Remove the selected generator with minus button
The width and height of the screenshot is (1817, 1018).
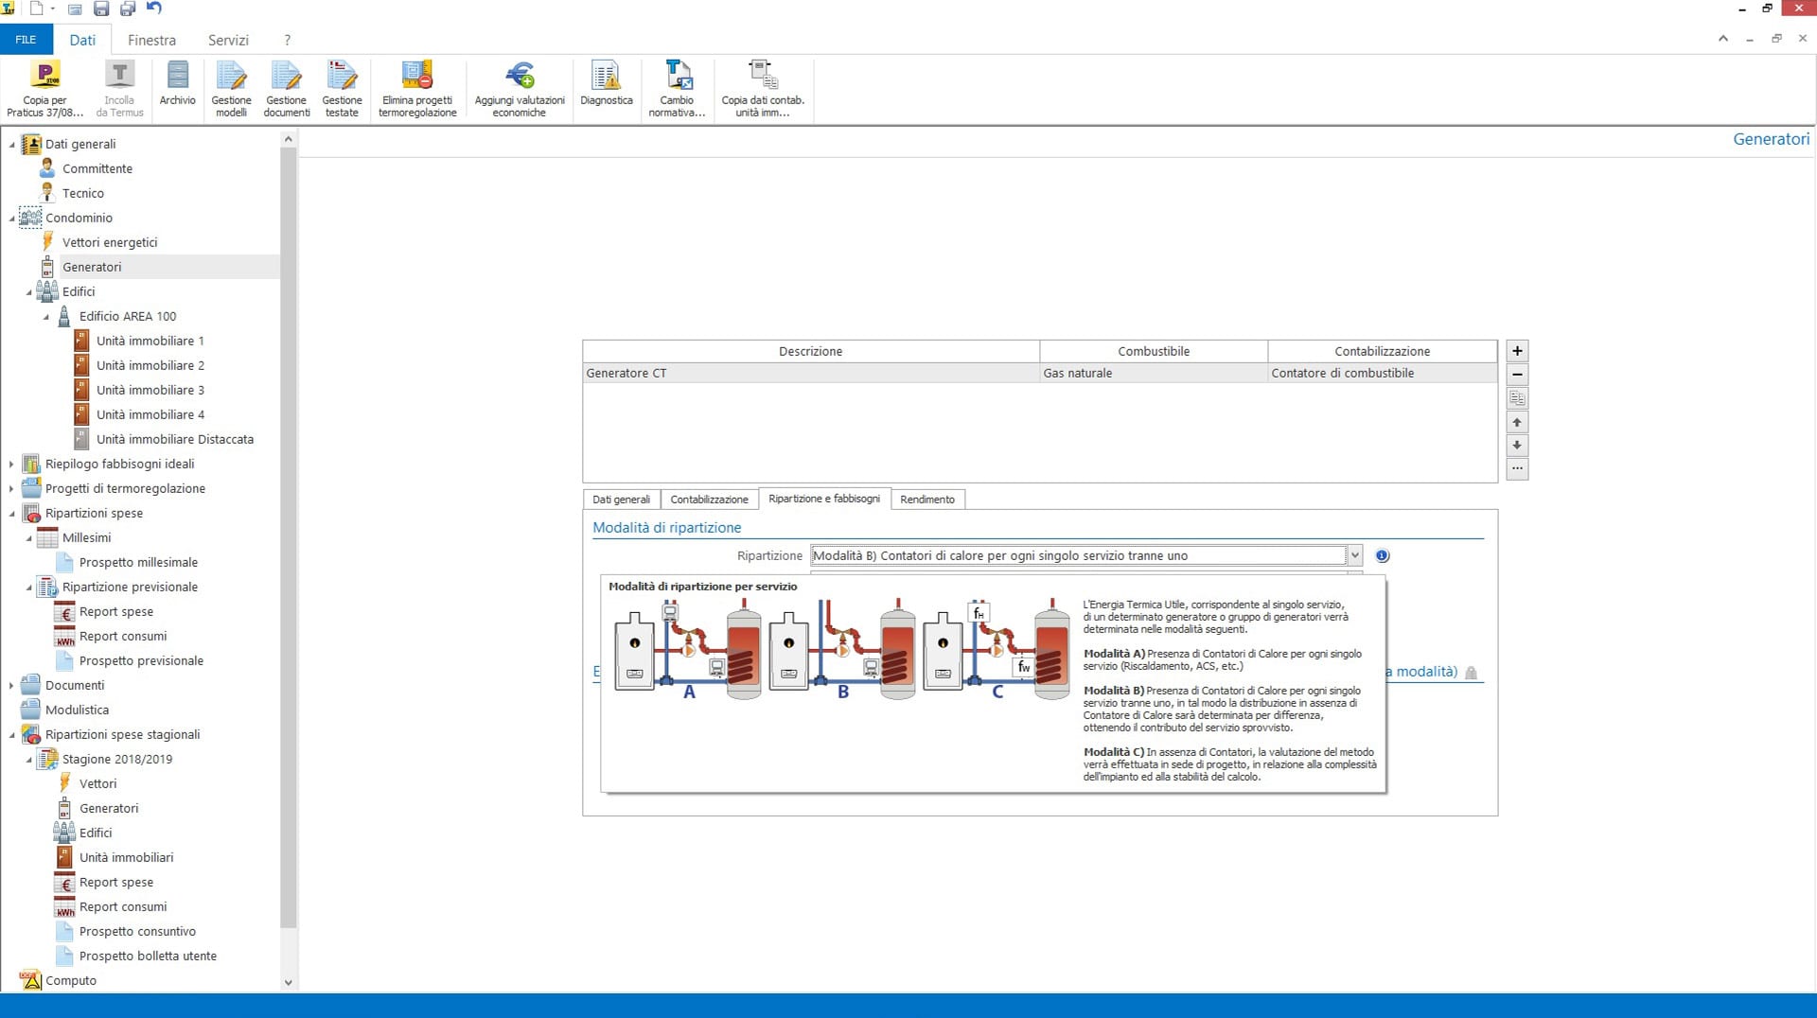coord(1517,375)
